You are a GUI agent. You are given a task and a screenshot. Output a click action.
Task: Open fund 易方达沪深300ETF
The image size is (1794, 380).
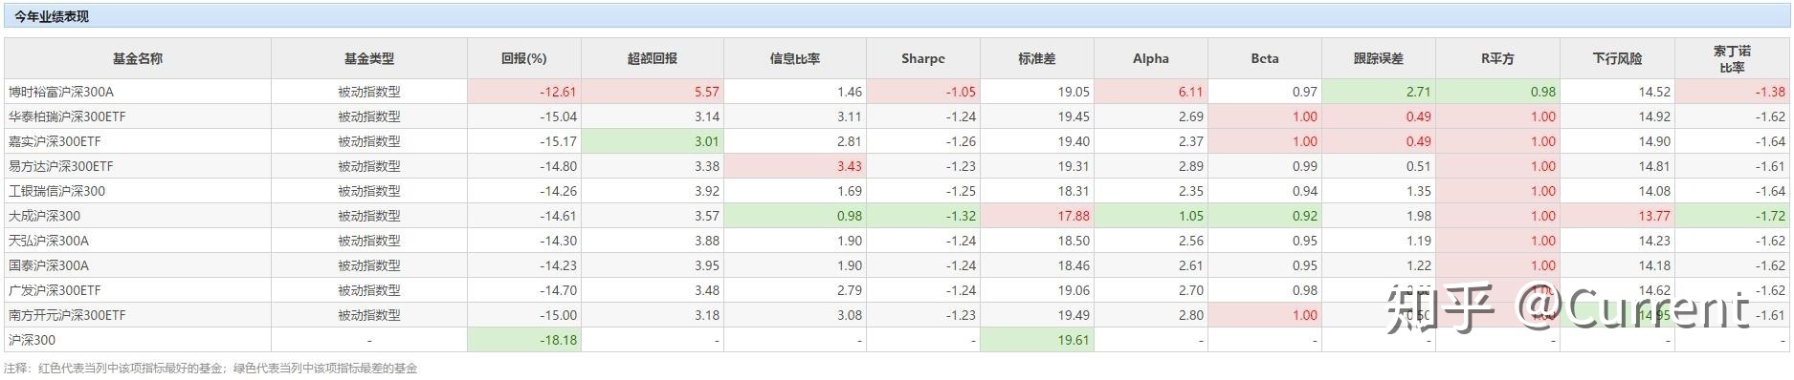[x=61, y=166]
